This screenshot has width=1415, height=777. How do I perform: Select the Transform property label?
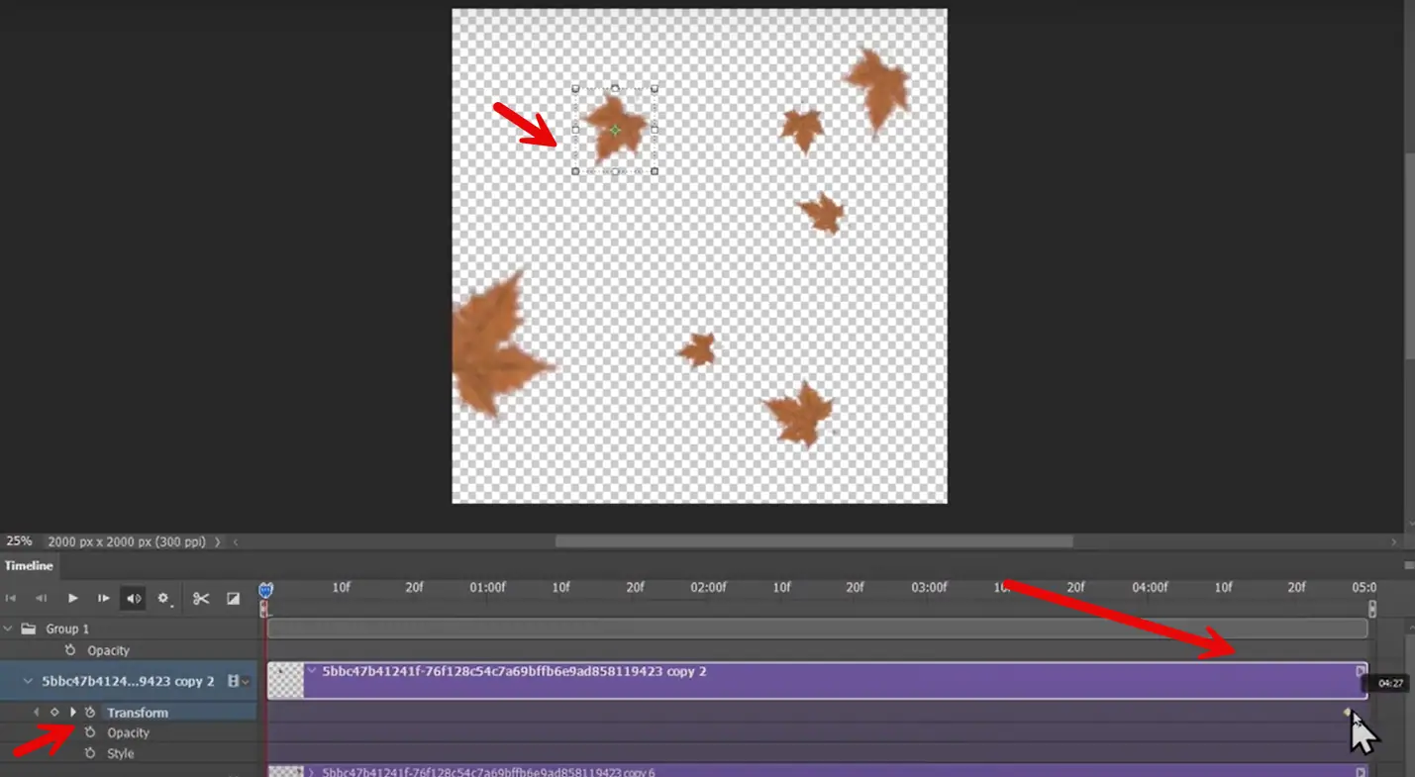138,713
